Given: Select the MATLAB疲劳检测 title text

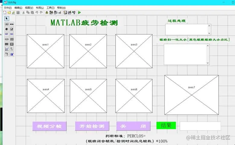Looking at the screenshot, I should (x=84, y=23).
